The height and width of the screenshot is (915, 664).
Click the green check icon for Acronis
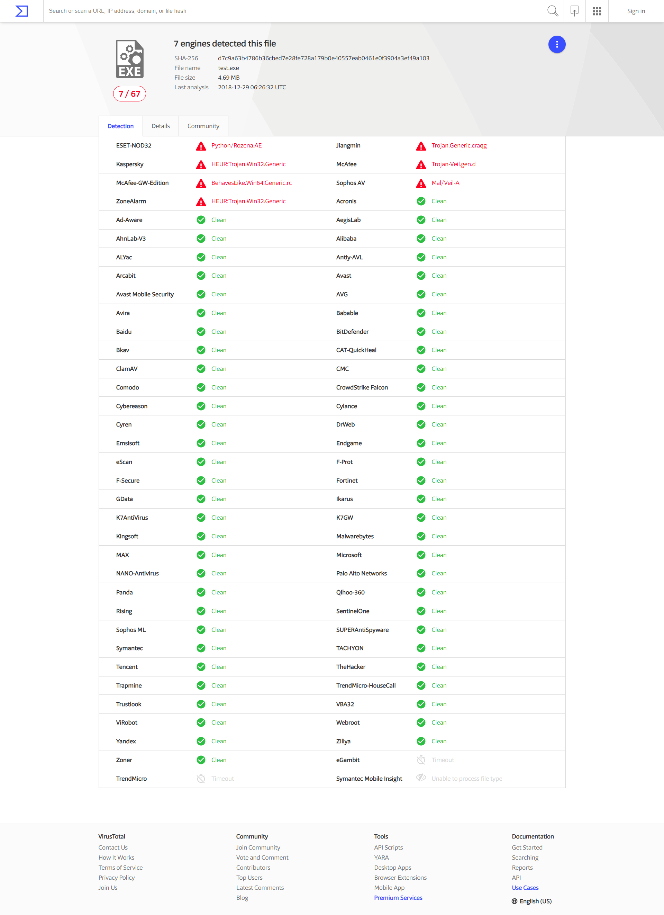[x=421, y=201]
